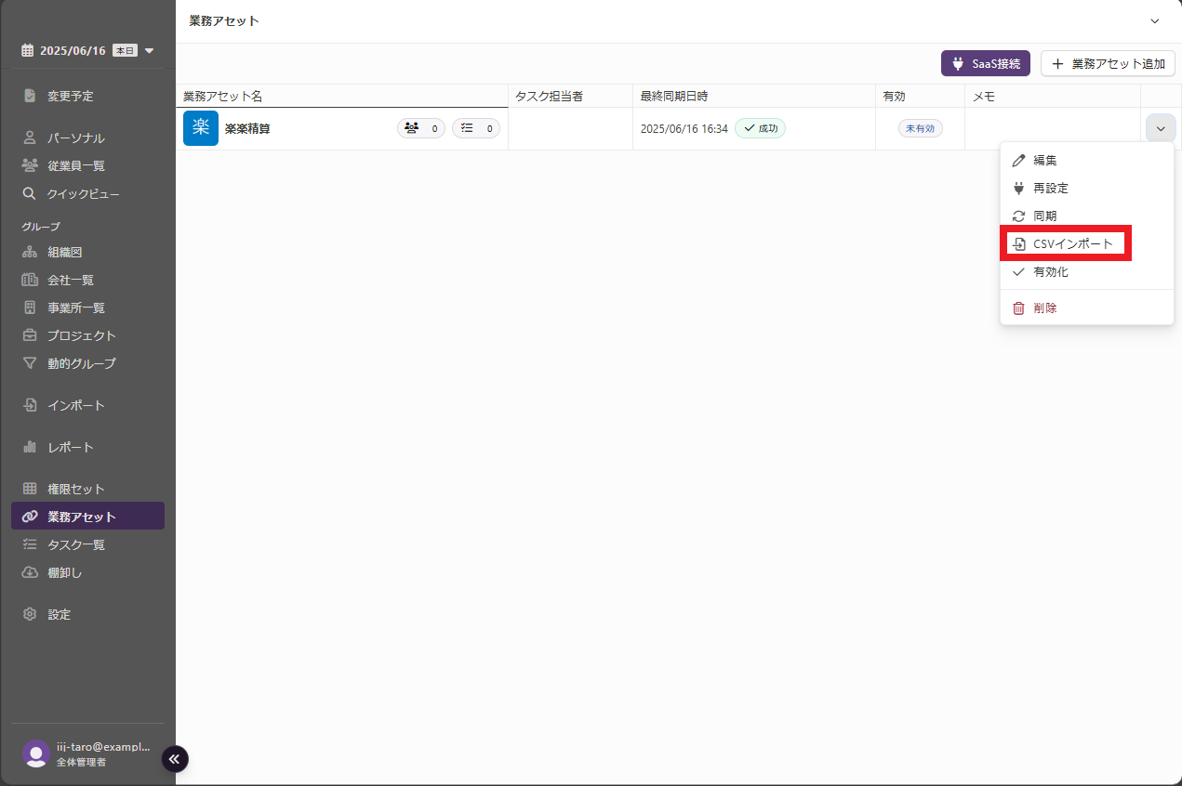Select 再設定 in the context menu
This screenshot has width=1182, height=786.
pos(1050,188)
